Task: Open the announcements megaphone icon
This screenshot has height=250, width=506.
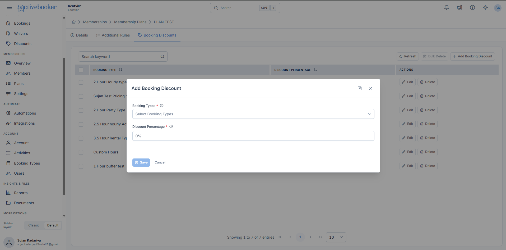Action: pos(459,7)
